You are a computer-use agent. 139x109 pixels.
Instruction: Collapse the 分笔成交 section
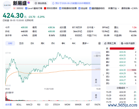[122, 88]
